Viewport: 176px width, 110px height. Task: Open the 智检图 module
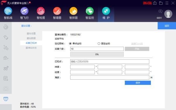(x=41, y=13)
